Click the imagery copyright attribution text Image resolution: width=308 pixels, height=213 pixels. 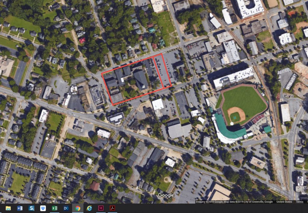pos(234,202)
